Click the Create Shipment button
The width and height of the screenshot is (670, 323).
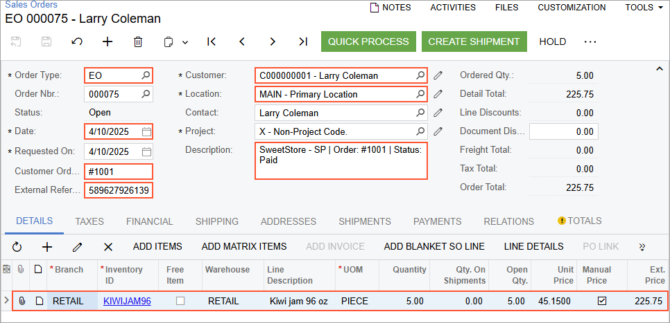(x=474, y=41)
